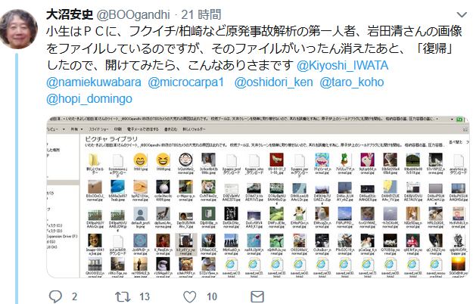Select the yellow folder icon in the screenshot
Viewport: 473px width, 304px height.
[x=95, y=160]
